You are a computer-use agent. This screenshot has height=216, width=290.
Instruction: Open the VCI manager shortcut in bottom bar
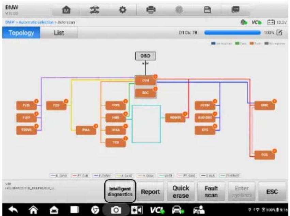pyautogui.click(x=157, y=210)
